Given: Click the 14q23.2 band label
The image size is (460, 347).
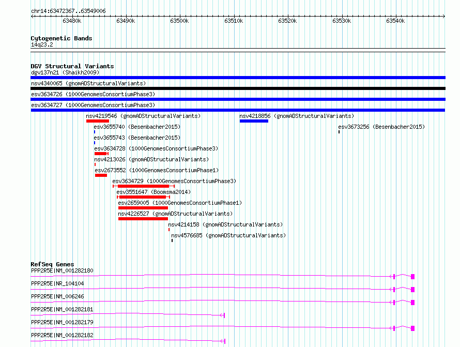Looking at the screenshot, I should point(42,44).
